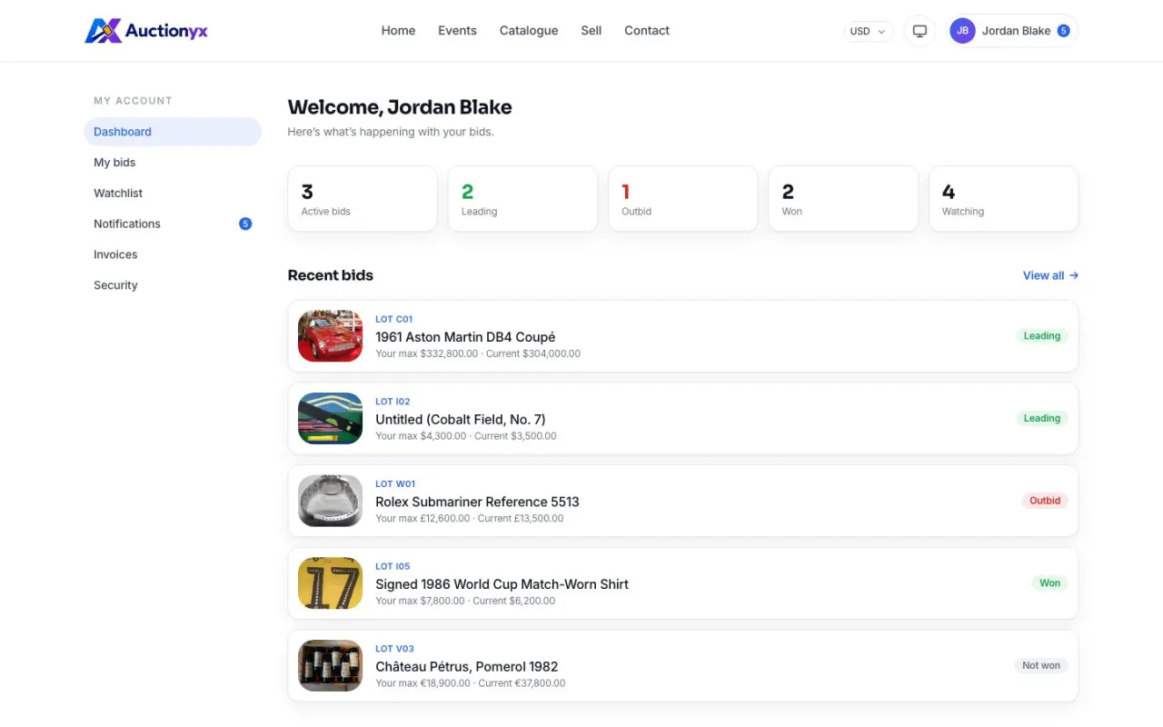
Task: Click the Outbid stat card
Action: tap(683, 199)
